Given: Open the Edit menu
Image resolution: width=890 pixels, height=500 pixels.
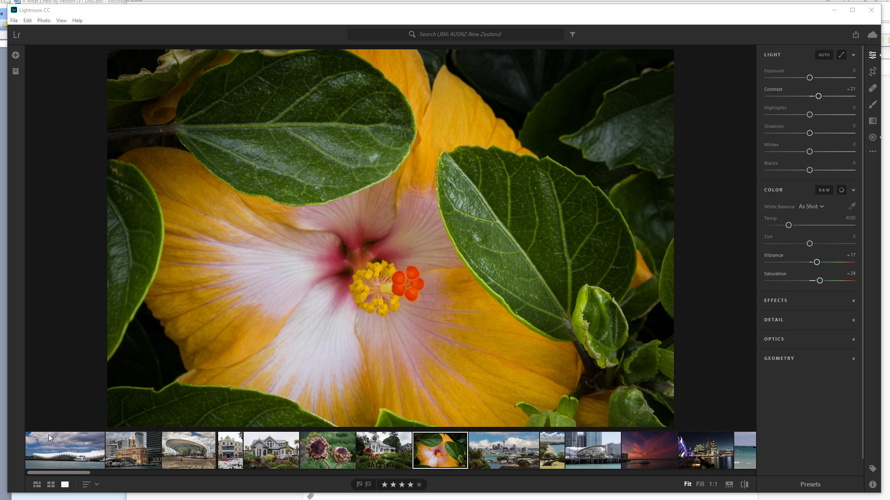Looking at the screenshot, I should click(x=28, y=21).
